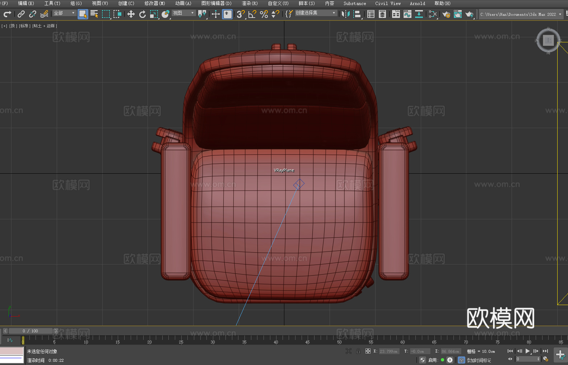Image resolution: width=568 pixels, height=365 pixels.
Task: Toggle Percent Snap icon
Action: click(264, 14)
